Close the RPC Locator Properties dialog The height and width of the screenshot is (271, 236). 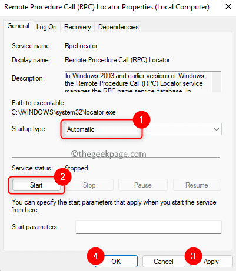click(228, 7)
